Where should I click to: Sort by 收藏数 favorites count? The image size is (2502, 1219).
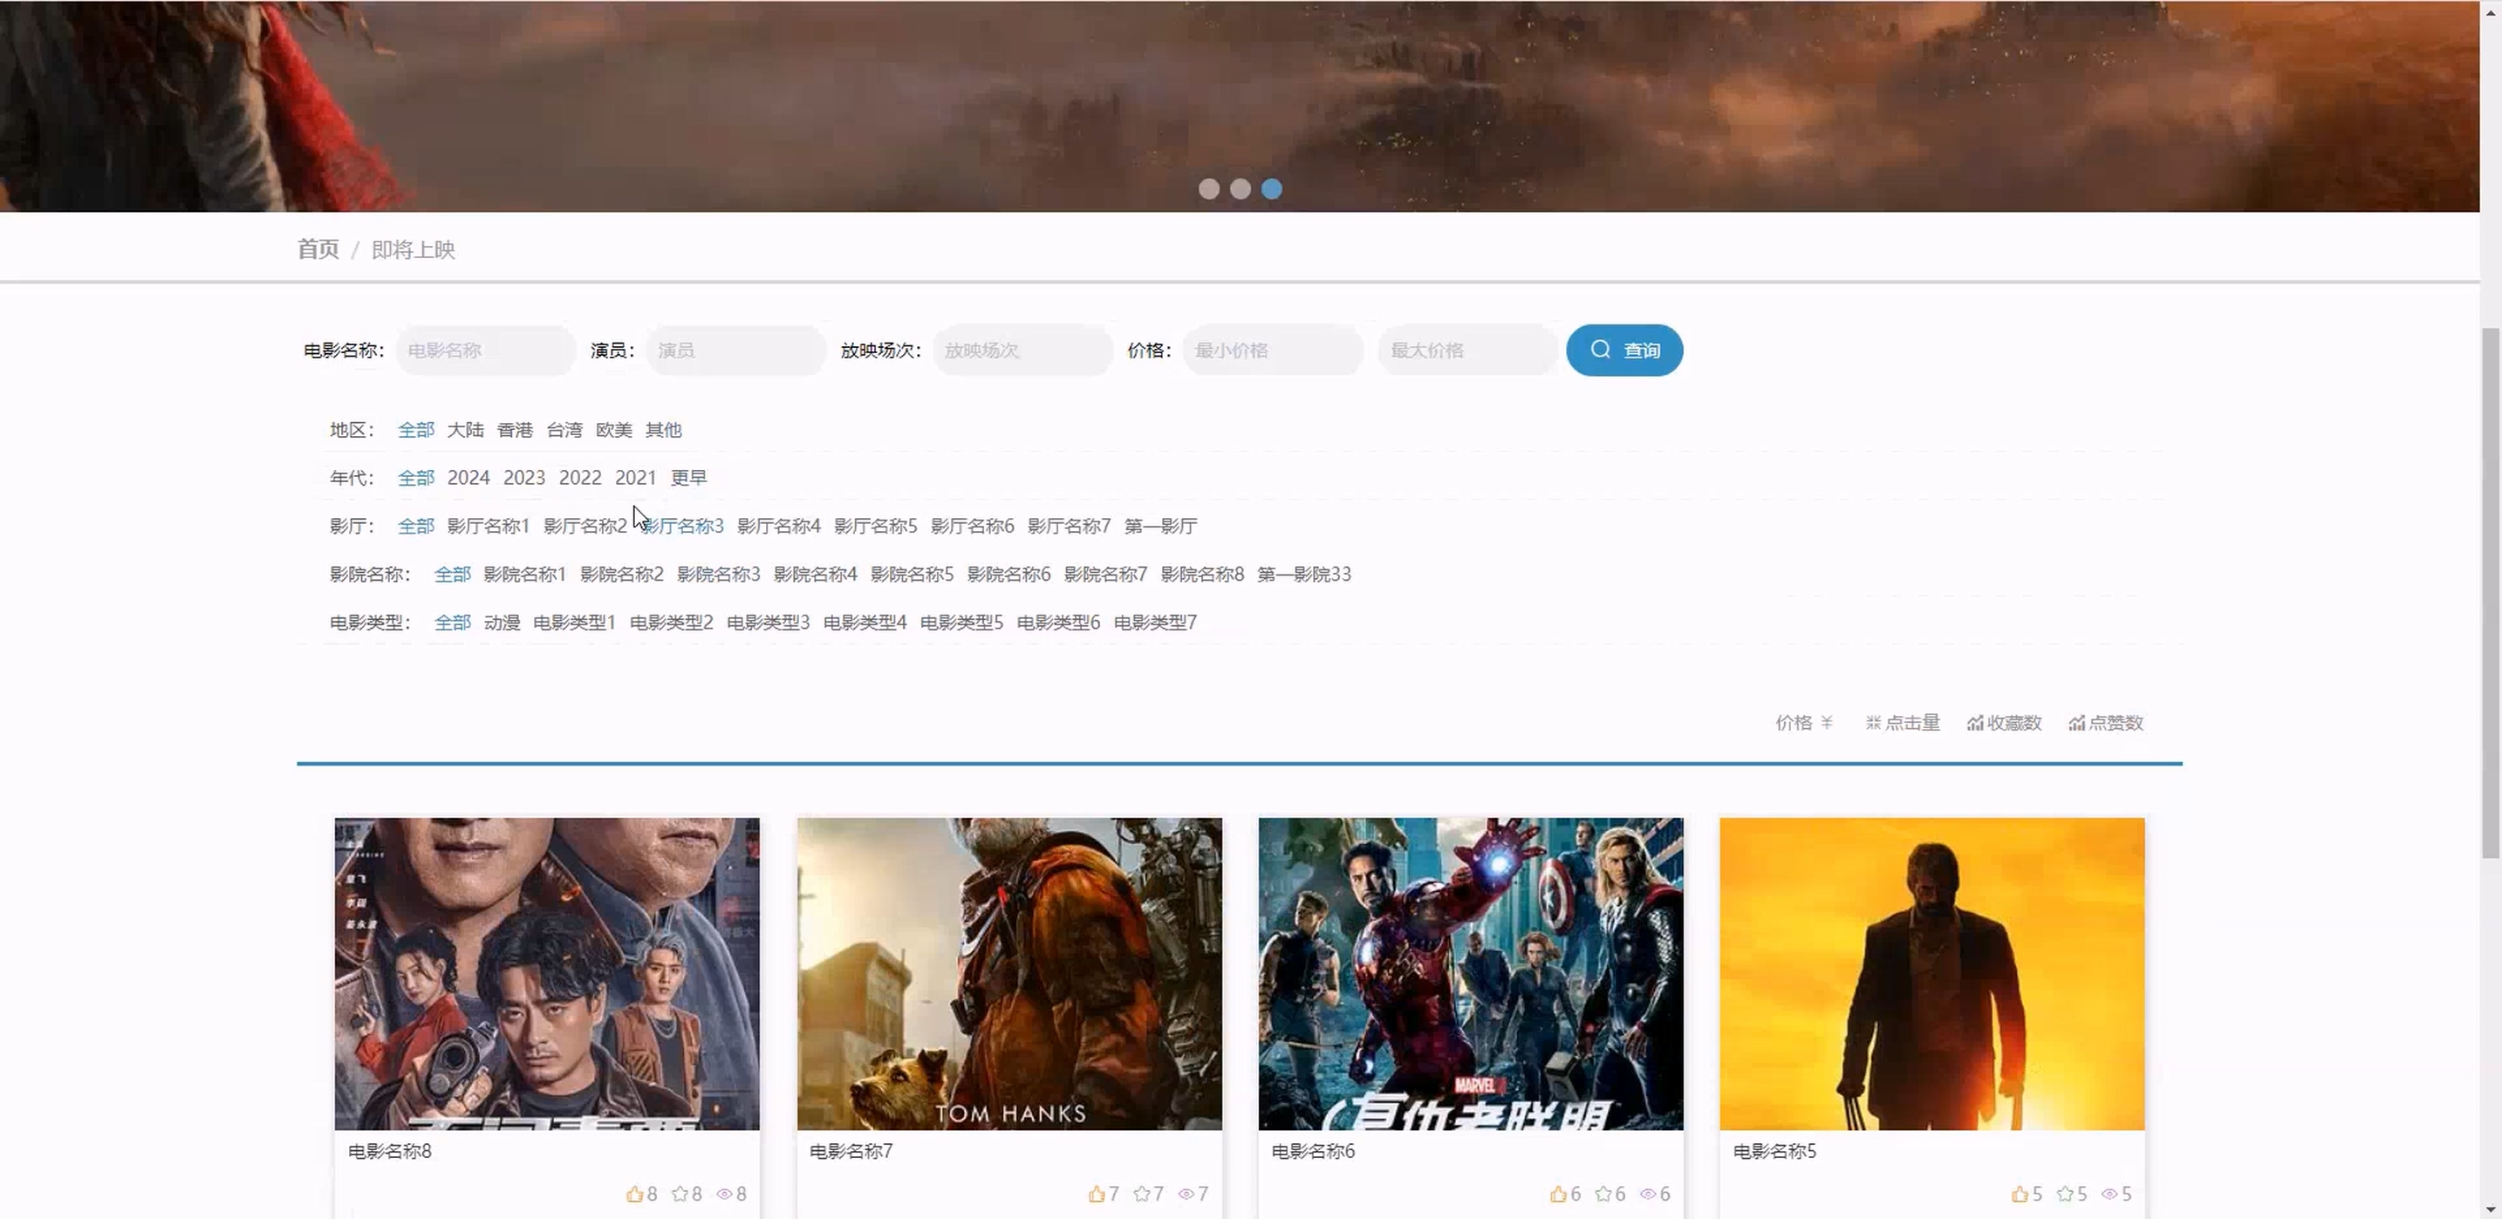[2005, 723]
